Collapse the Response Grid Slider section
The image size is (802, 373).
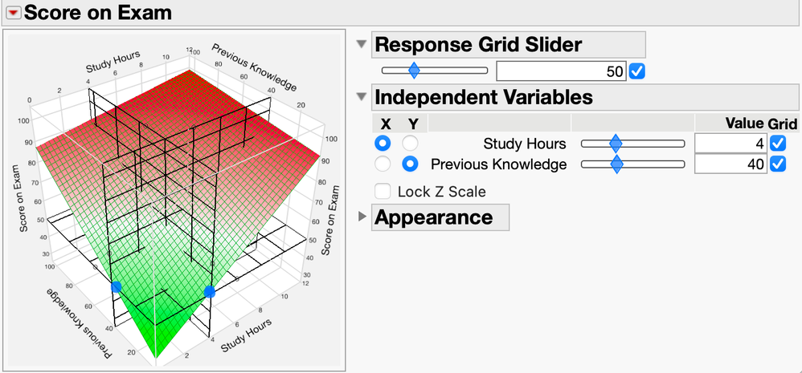tap(362, 44)
